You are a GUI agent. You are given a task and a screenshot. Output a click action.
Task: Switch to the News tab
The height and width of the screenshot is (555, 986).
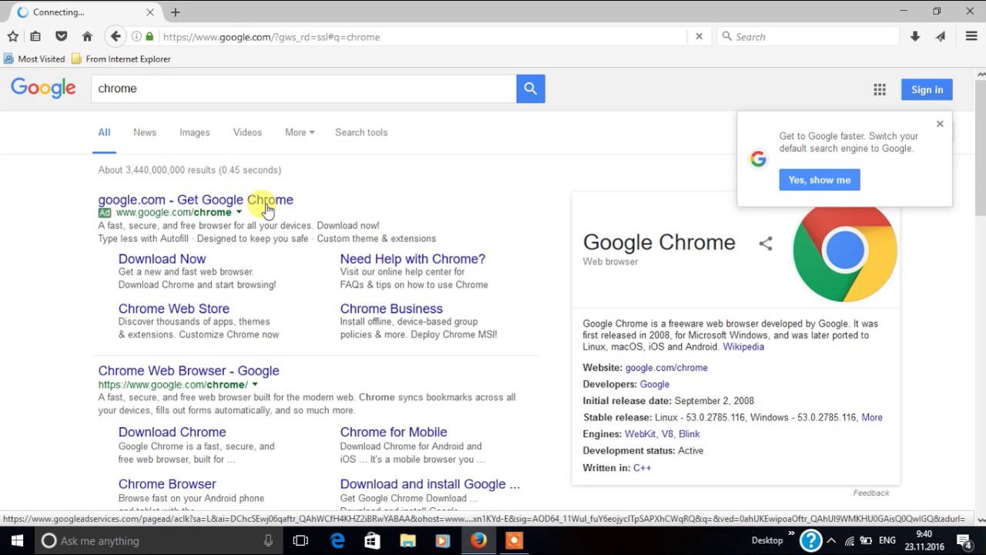[x=145, y=133]
